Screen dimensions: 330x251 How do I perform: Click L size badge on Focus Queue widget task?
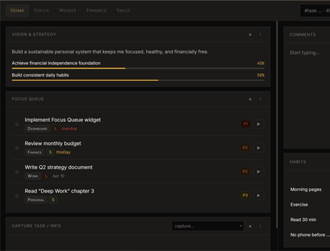55,129
